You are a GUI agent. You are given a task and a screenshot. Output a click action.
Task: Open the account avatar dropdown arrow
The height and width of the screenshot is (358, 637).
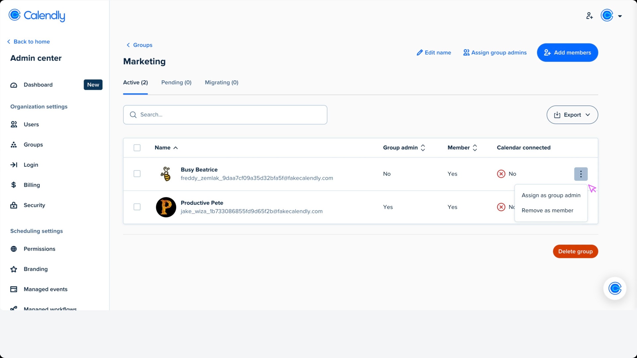(x=620, y=16)
